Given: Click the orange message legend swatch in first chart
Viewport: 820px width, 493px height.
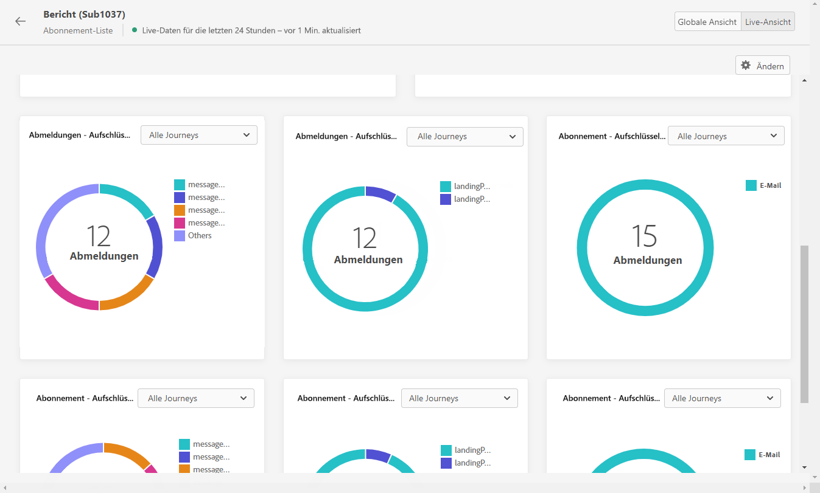Looking at the screenshot, I should (x=180, y=210).
